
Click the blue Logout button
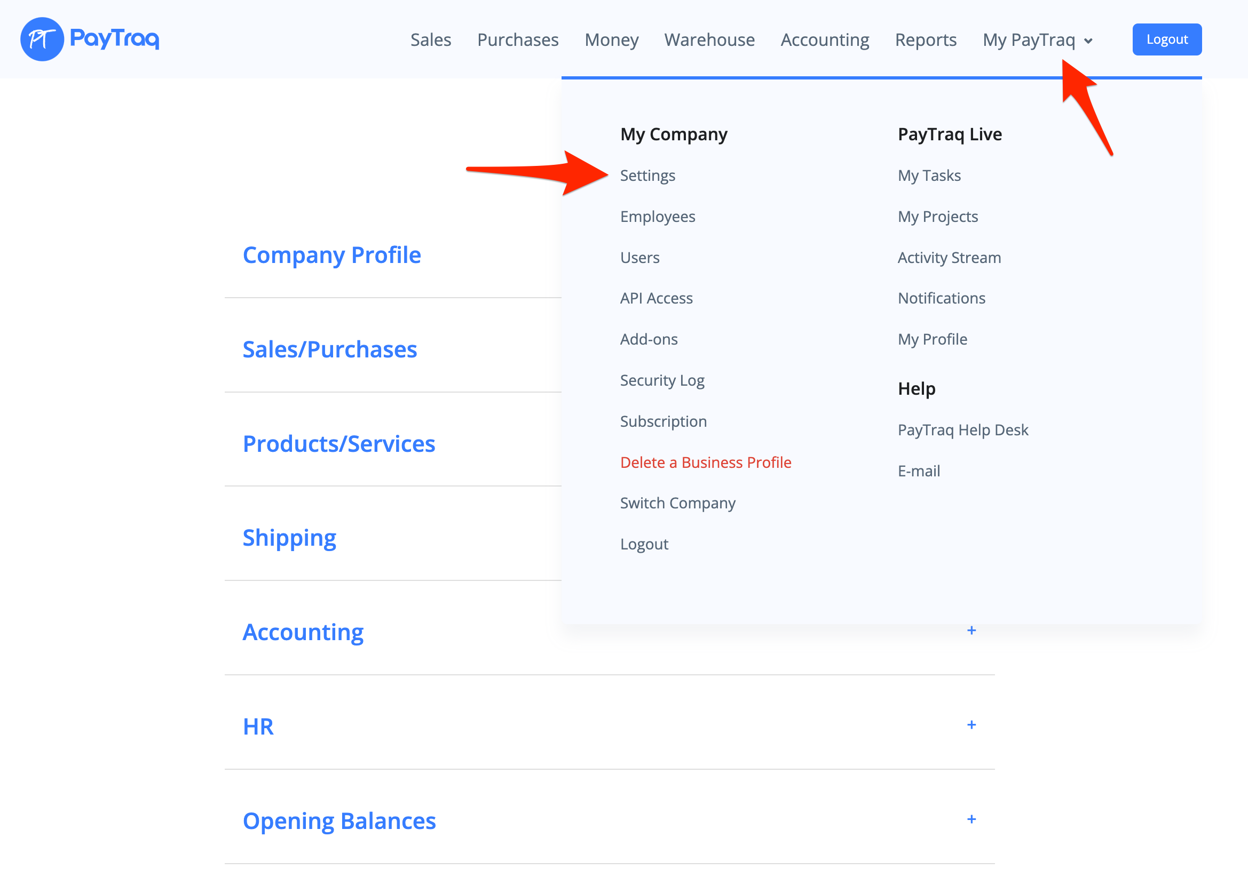click(1166, 39)
